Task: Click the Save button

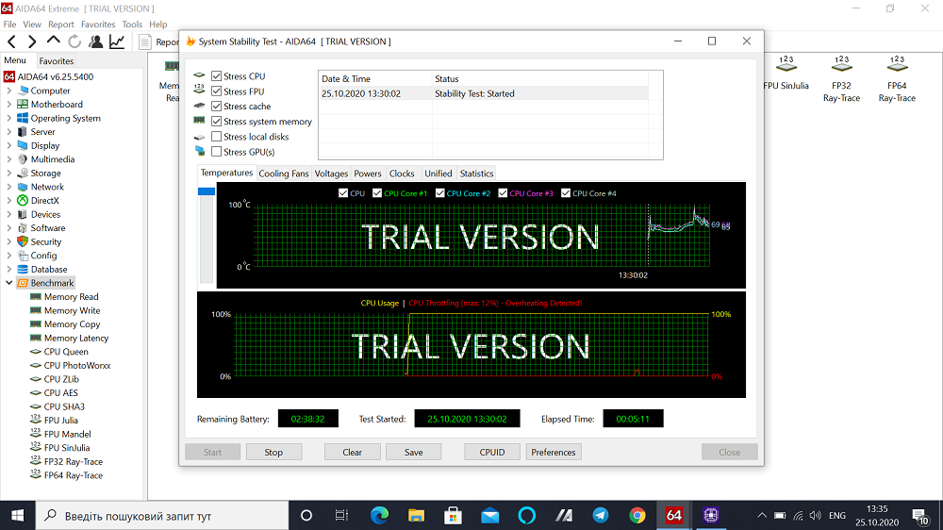Action: coord(414,452)
